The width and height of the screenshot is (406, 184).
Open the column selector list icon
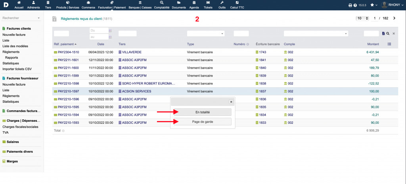coord(389,44)
